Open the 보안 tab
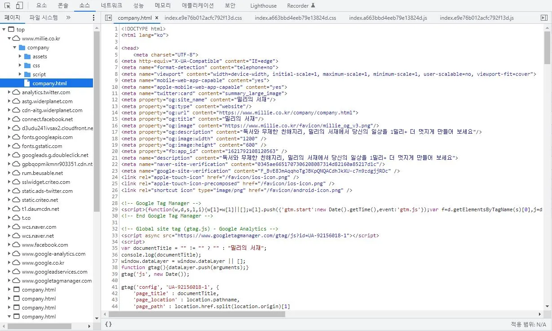552x331 pixels. tap(230, 5)
